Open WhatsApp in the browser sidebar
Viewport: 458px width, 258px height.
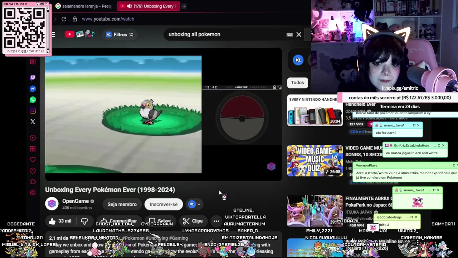click(x=33, y=100)
